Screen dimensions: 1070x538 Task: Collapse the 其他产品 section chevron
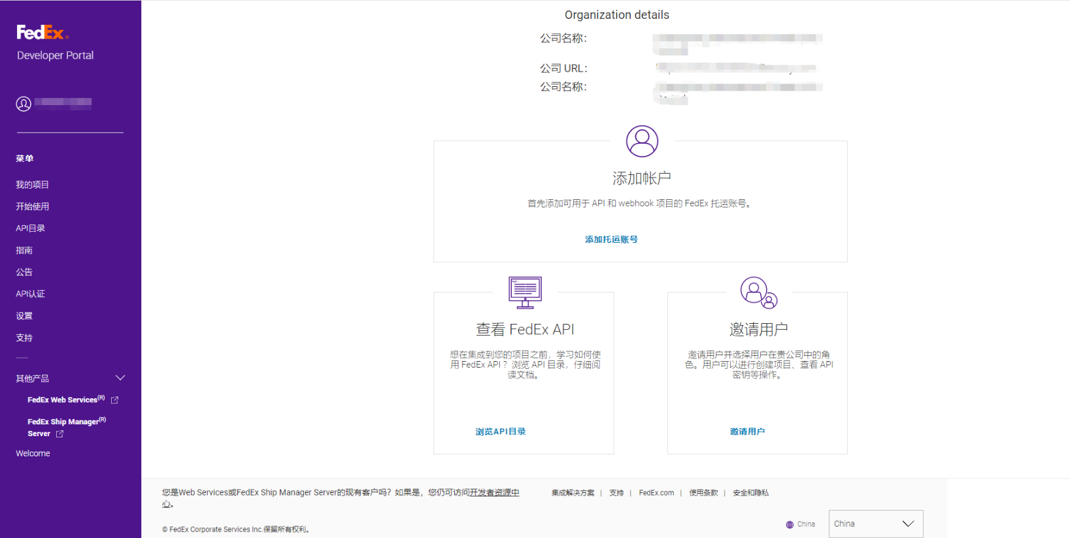pos(120,378)
